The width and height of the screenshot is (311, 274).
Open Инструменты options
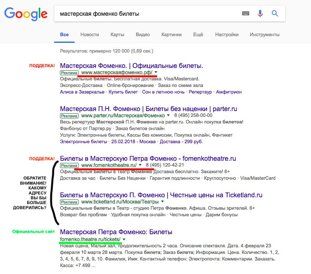[265, 34]
